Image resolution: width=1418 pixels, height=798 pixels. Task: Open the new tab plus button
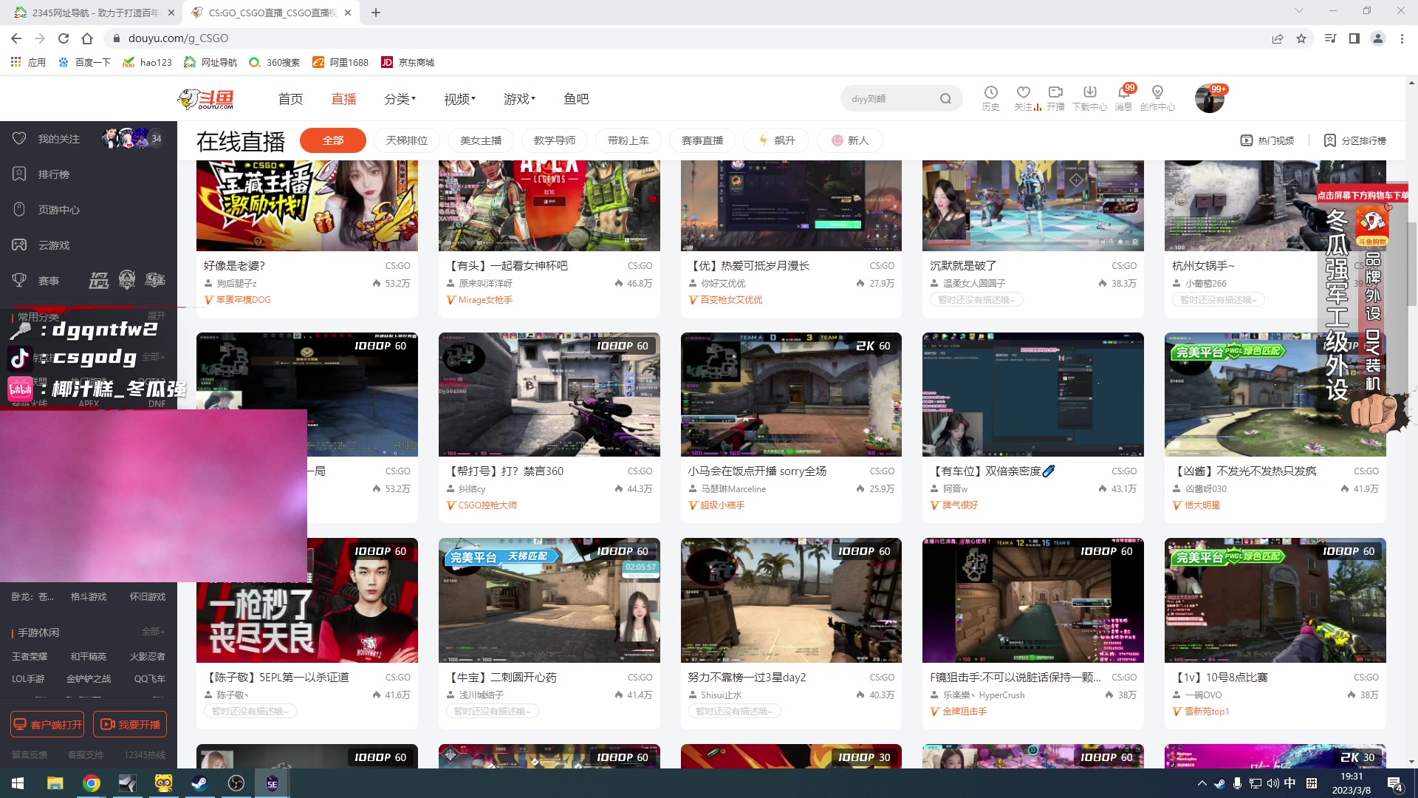(x=376, y=13)
